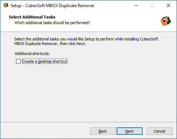Click the 'Create a desktop shortcut' label
177x139 pixels.
45,61
